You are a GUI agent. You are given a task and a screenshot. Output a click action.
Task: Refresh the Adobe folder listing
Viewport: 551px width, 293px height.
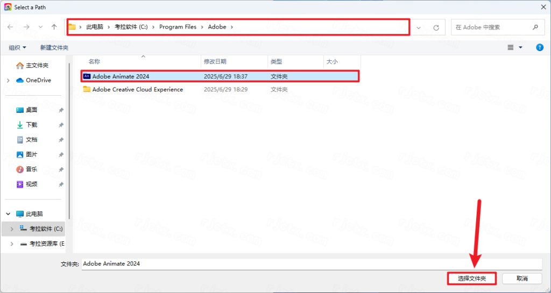click(436, 27)
